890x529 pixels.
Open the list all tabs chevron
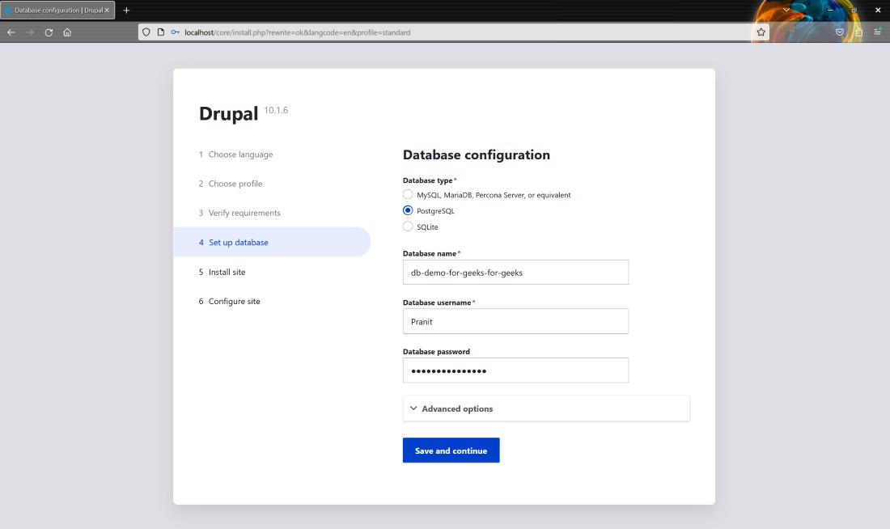tap(786, 11)
